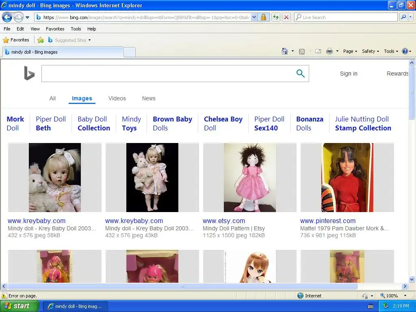Viewport: 416px width, 312px height.
Task: Click the Error on page warning icon
Action: 4,296
